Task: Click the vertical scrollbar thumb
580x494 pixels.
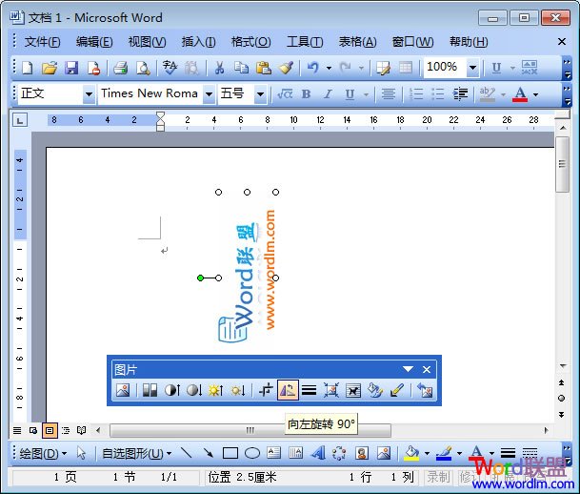Action: [562, 164]
